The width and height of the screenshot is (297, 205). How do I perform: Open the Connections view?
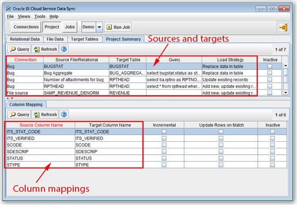click(x=26, y=27)
